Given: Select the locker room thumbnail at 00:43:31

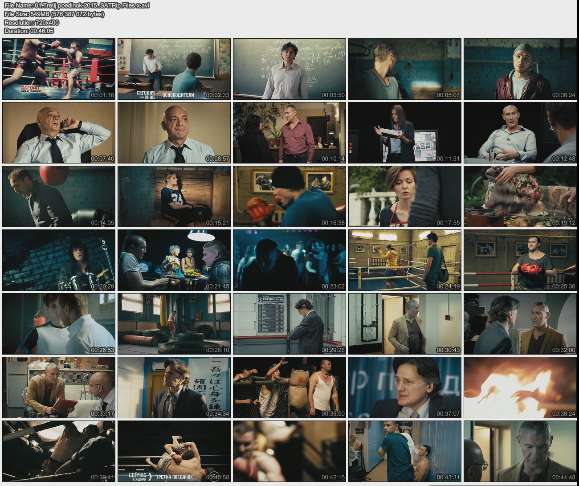Looking at the screenshot, I should point(405,451).
